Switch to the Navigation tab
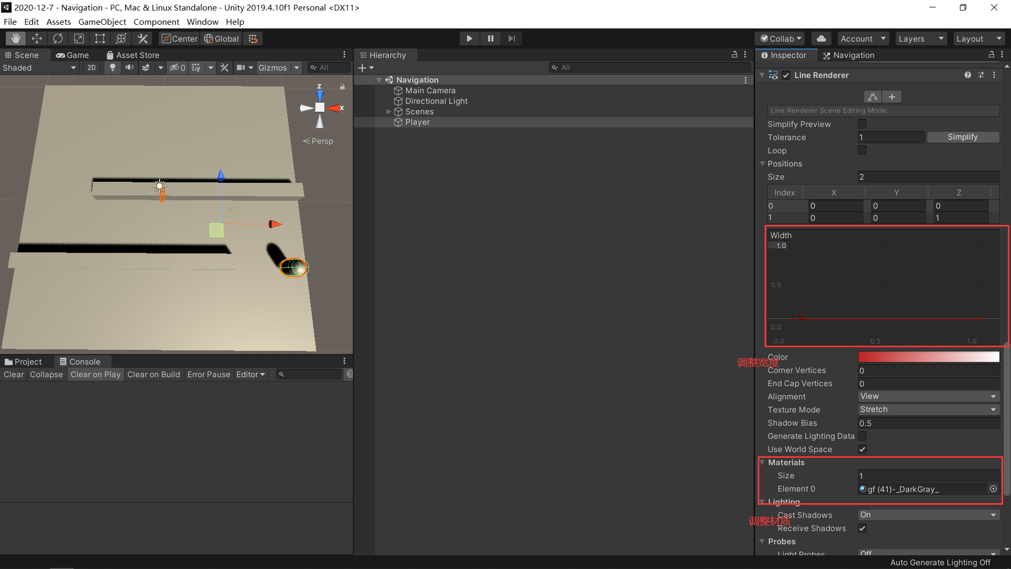Screen dimensions: 1011x569 (x=848, y=55)
